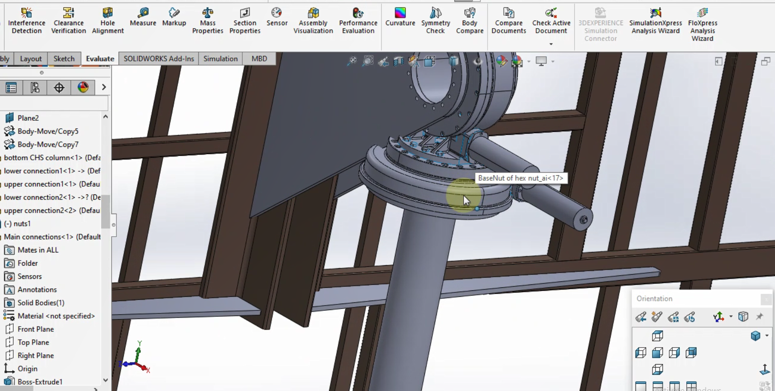
Task: Open the Interference Detection tool
Action: click(x=26, y=20)
